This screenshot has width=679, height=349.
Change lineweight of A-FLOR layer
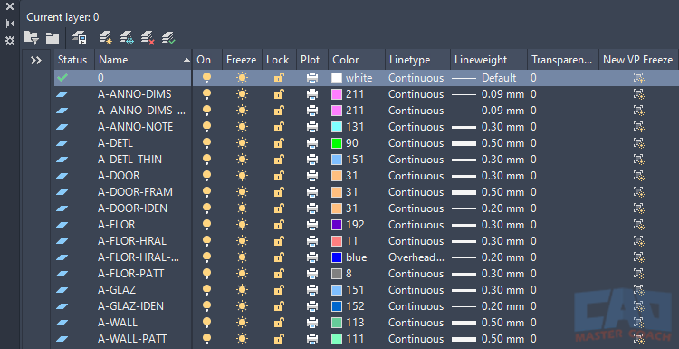[x=488, y=225]
